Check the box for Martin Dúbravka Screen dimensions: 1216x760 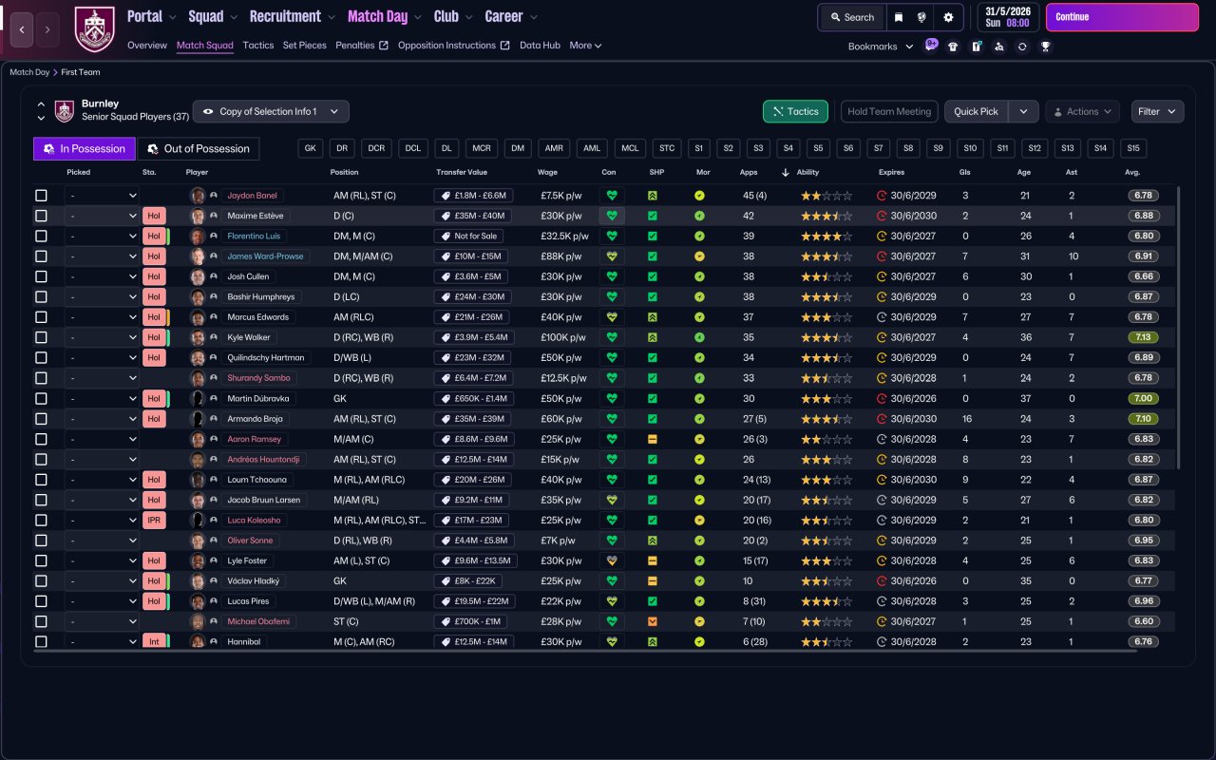pos(41,399)
